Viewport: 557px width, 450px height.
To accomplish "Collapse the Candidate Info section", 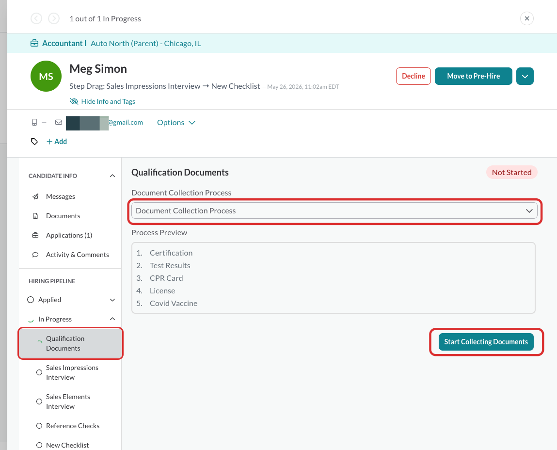I will (112, 176).
